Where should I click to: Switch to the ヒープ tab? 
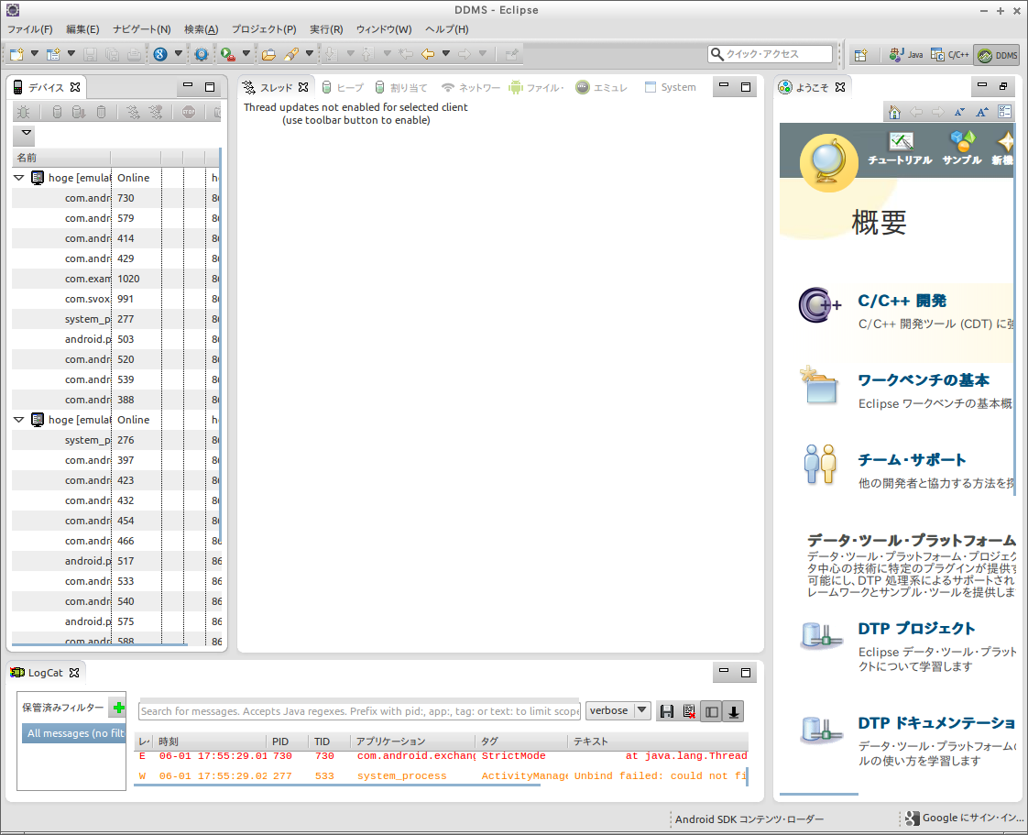point(343,87)
